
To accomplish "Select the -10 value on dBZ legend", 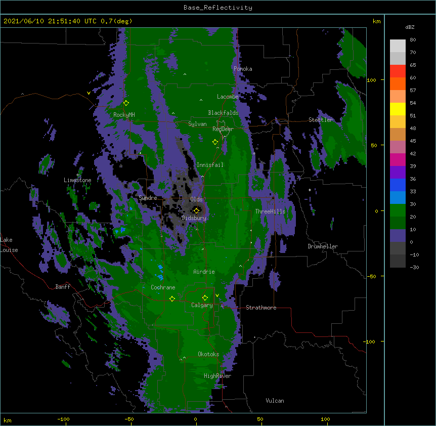I will coord(414,254).
